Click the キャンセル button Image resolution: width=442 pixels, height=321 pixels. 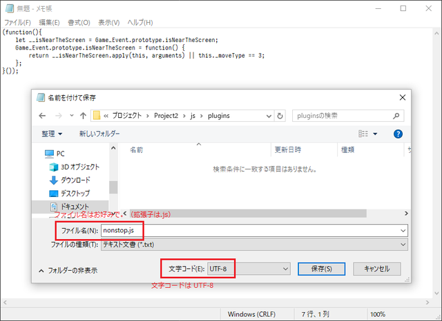click(377, 269)
